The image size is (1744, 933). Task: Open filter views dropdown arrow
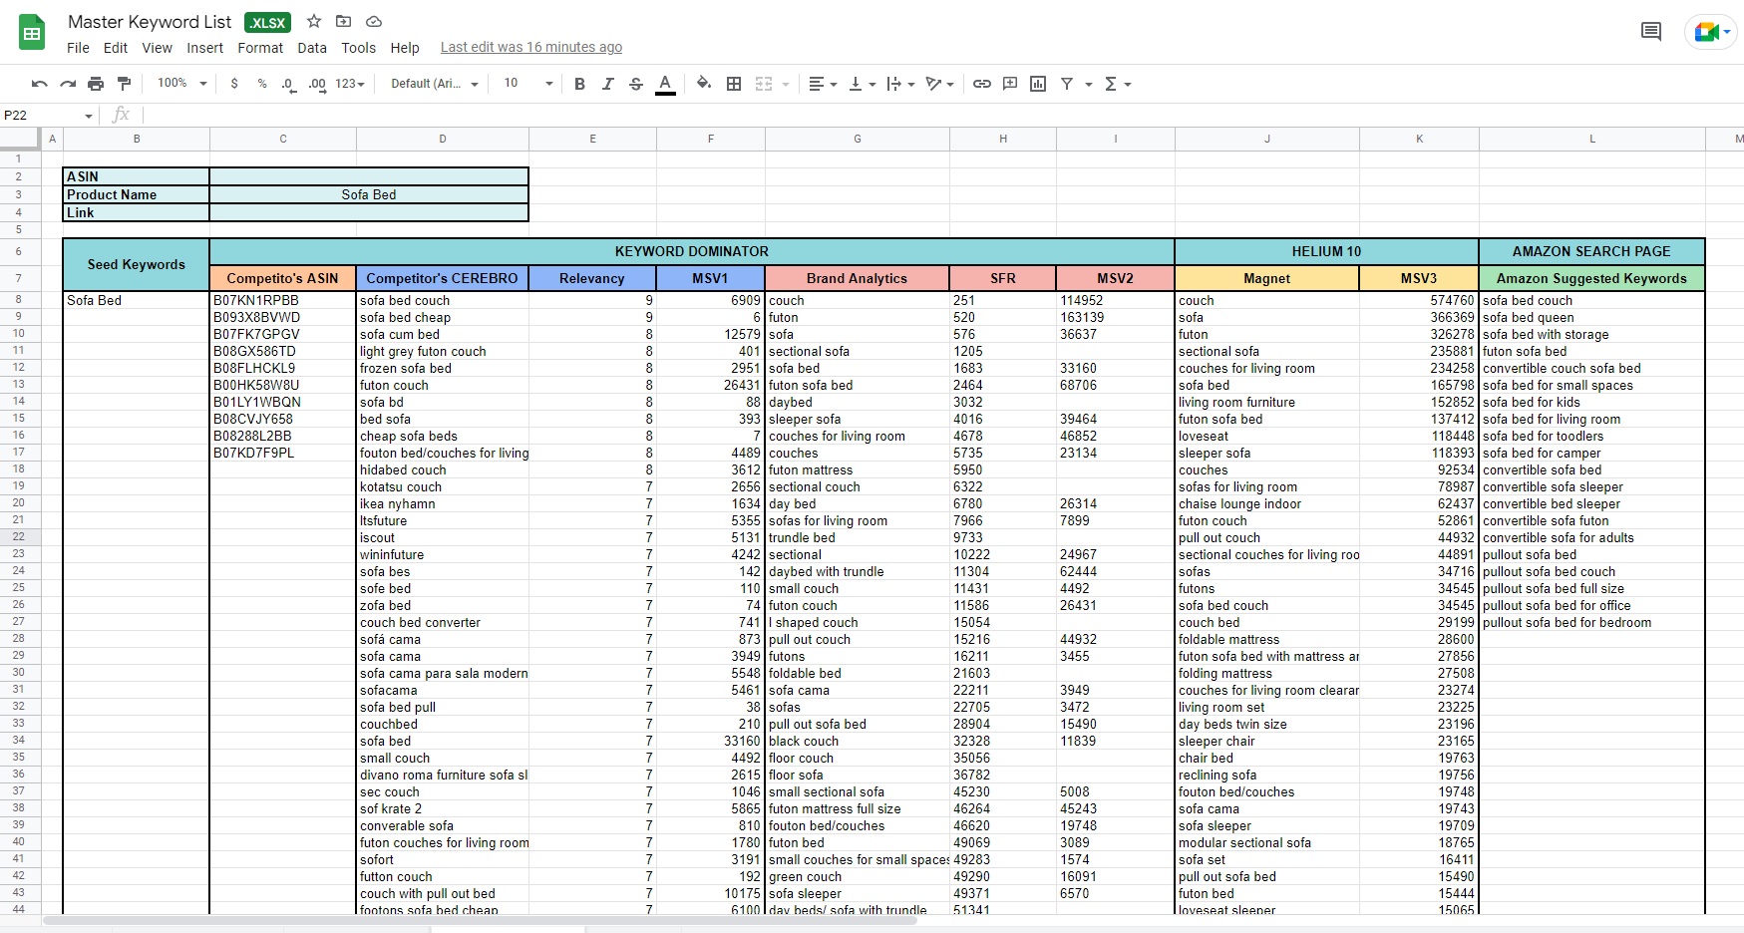[1089, 85]
